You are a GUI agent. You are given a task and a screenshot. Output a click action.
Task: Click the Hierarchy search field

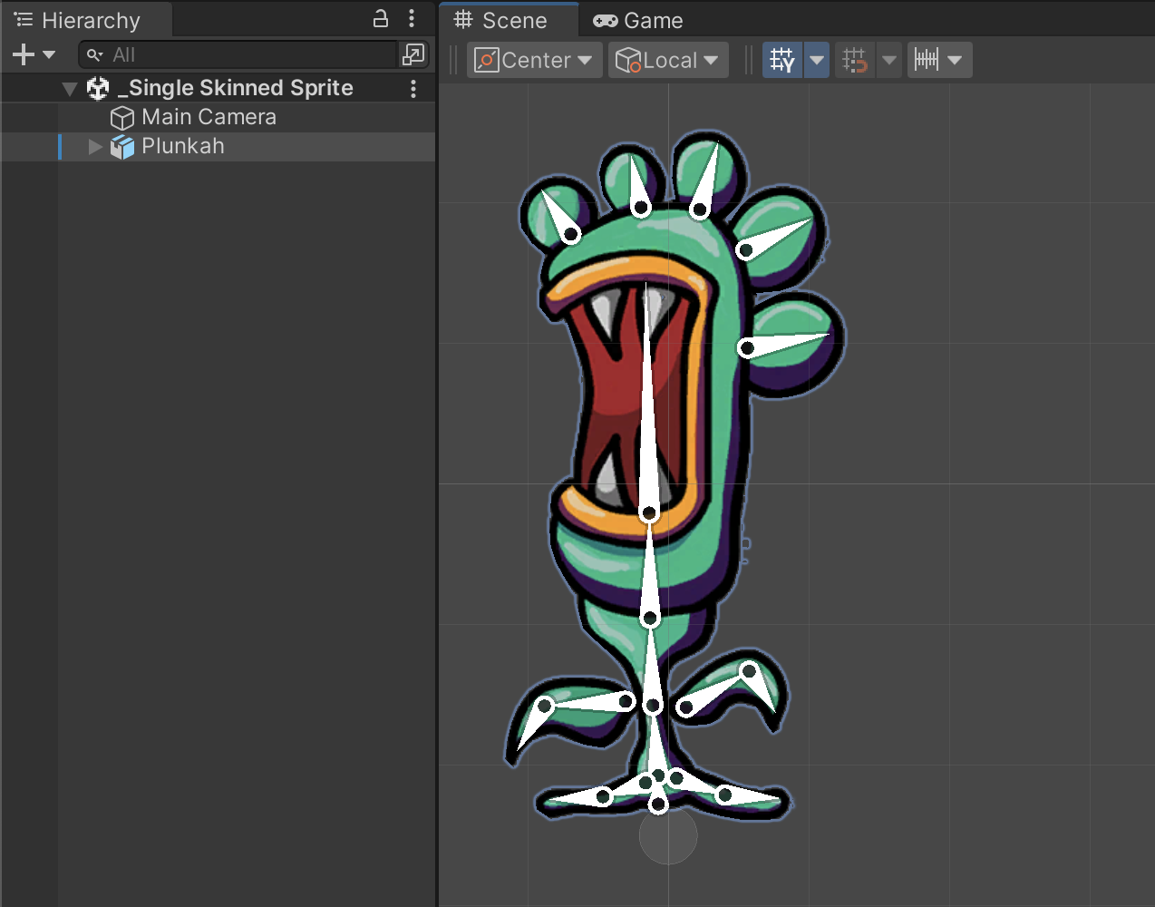pyautogui.click(x=245, y=55)
